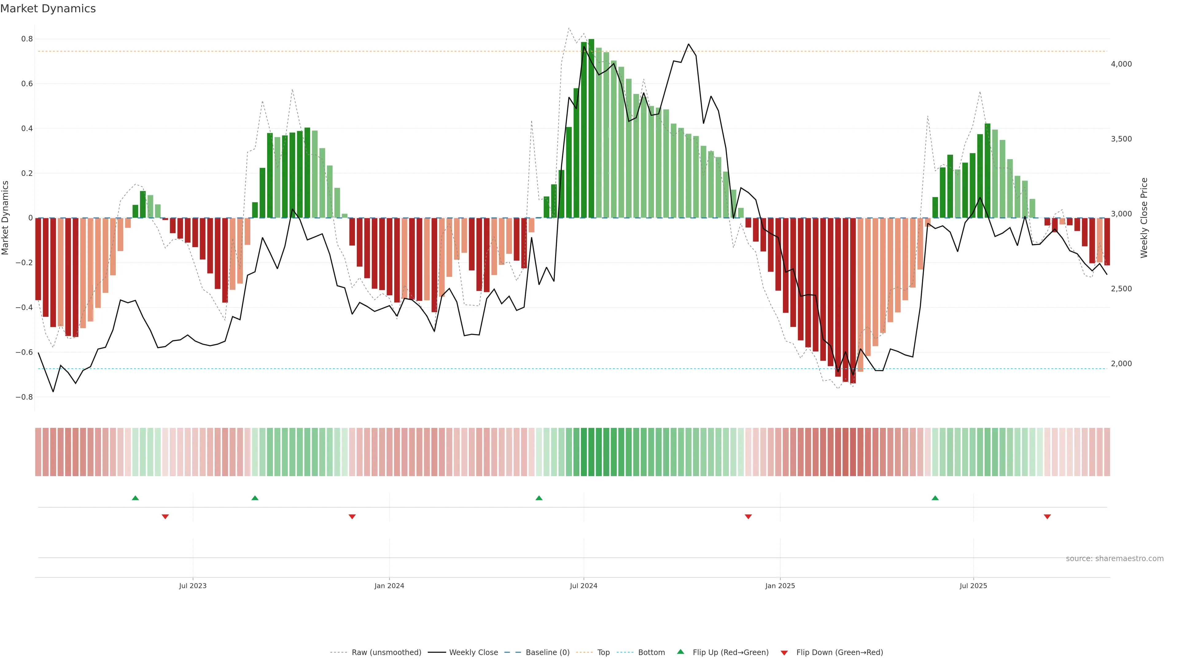Click the red flip-down triangle before Jan 2025
1179x663 pixels.
point(748,517)
